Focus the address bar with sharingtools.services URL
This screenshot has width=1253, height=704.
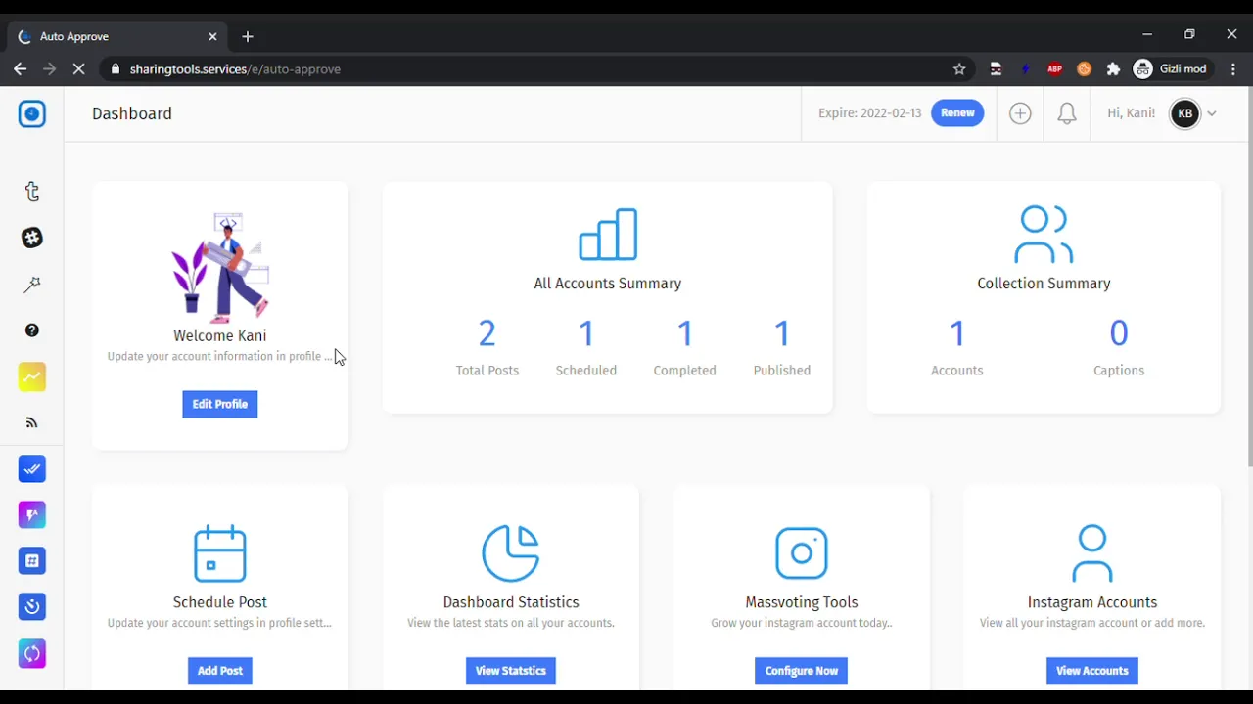(x=538, y=69)
